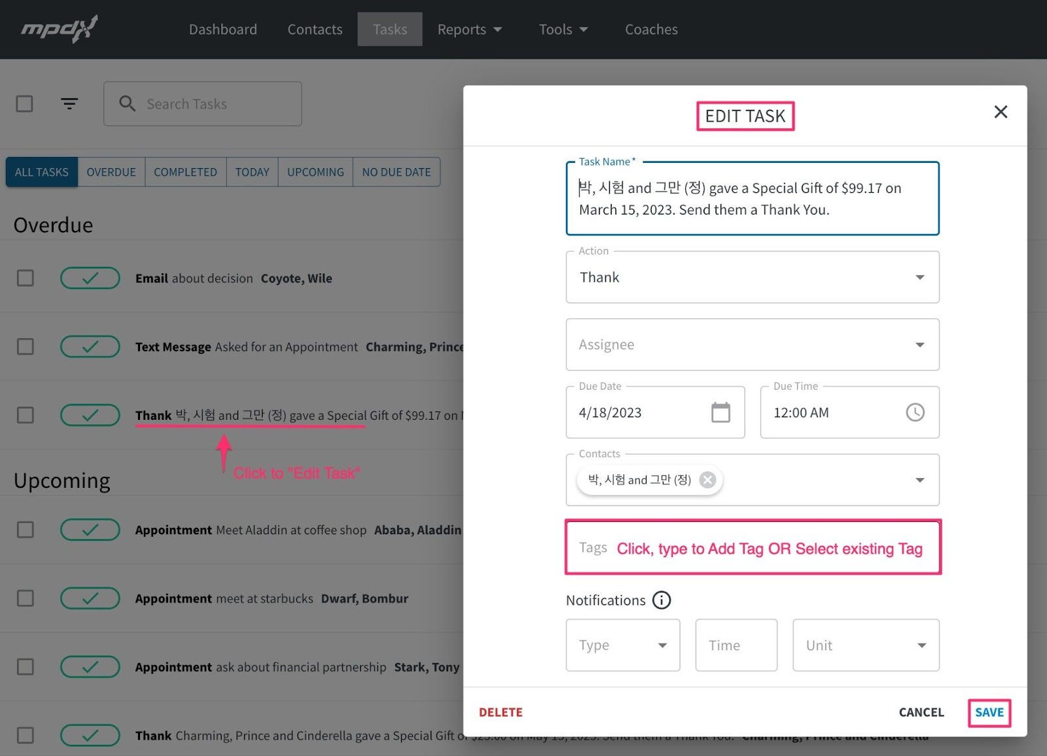Select the ALL TASKS tab
Viewport: 1047px width, 756px height.
(42, 172)
